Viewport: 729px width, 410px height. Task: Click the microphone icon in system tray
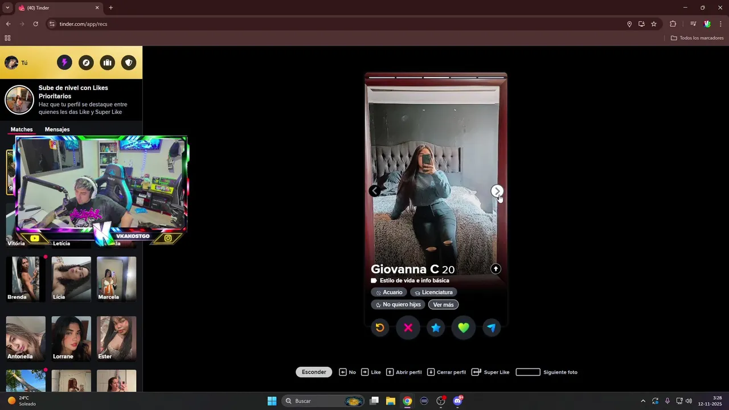pyautogui.click(x=667, y=401)
